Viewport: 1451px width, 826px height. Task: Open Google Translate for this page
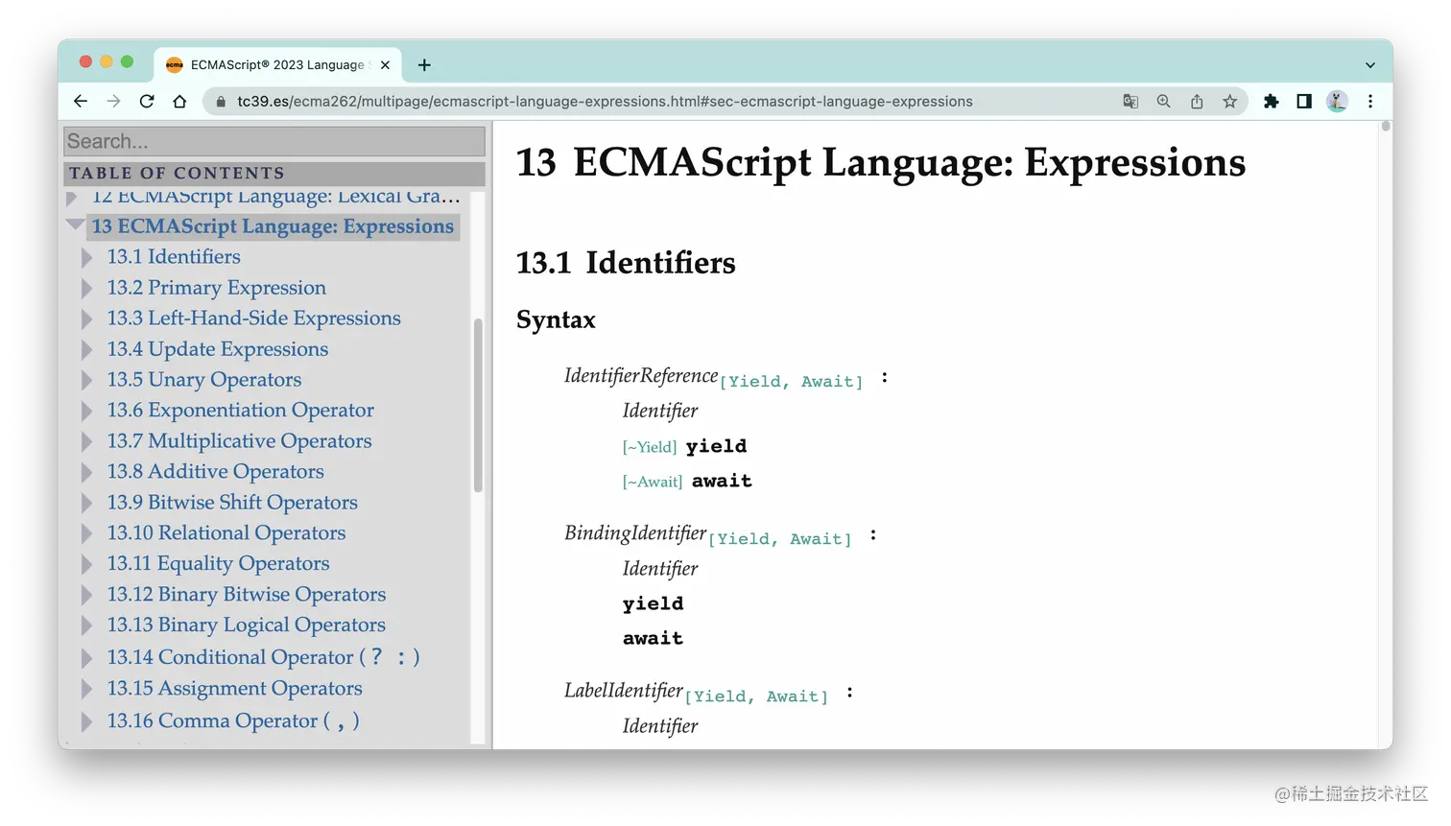click(1130, 101)
